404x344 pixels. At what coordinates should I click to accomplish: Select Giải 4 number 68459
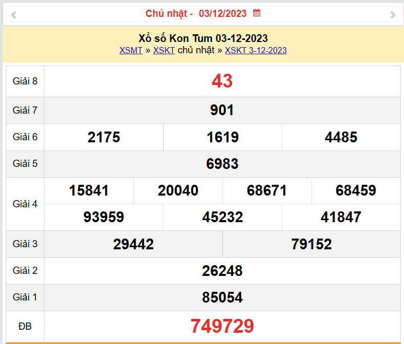356,190
